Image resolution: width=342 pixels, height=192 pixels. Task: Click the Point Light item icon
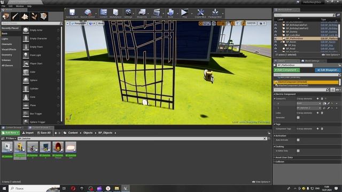(x=26, y=55)
